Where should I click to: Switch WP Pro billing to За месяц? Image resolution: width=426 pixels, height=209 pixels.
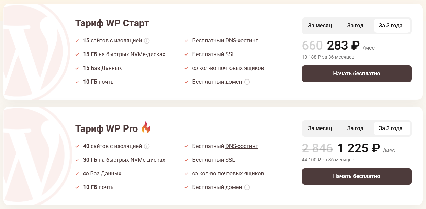click(320, 128)
